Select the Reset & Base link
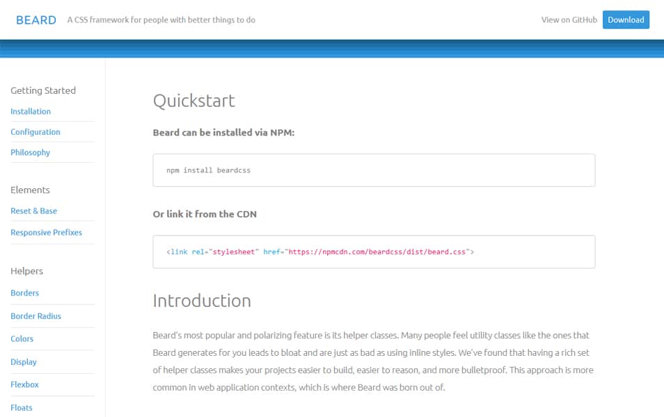 [x=33, y=211]
